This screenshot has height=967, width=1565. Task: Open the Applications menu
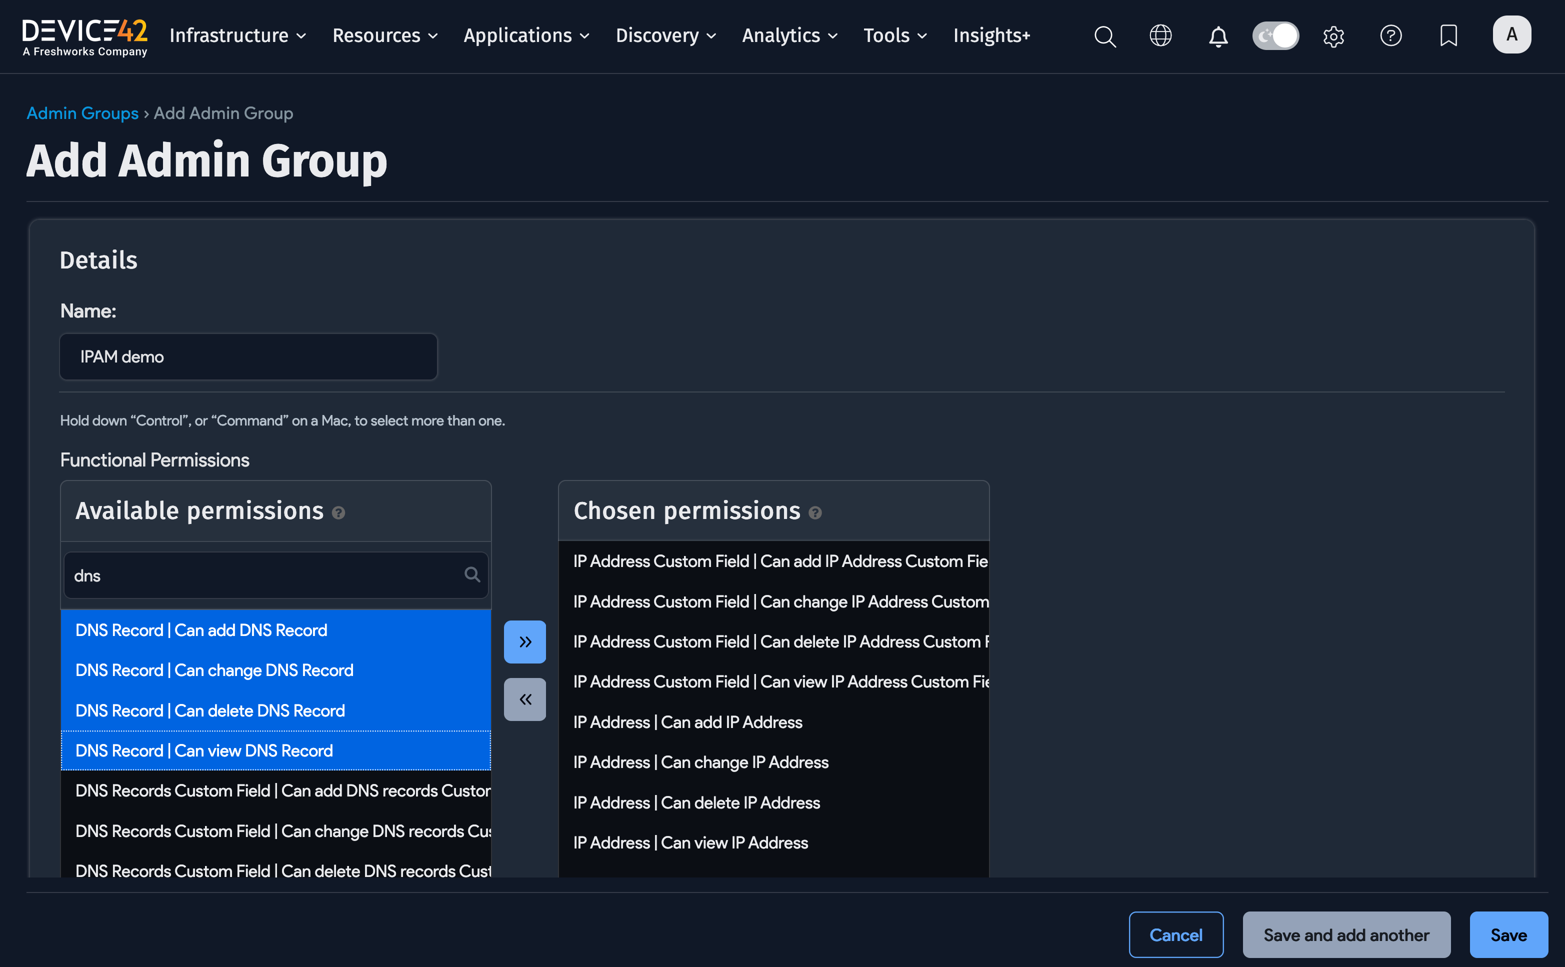tap(525, 36)
